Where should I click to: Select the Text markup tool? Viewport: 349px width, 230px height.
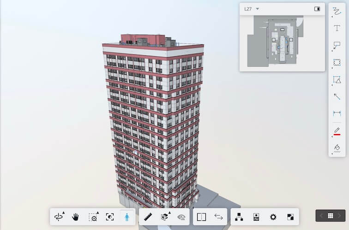pyautogui.click(x=337, y=28)
